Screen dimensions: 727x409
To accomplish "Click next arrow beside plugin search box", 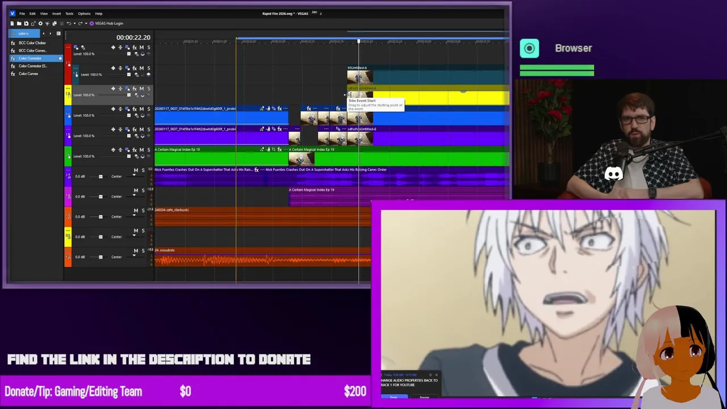I will click(x=51, y=34).
